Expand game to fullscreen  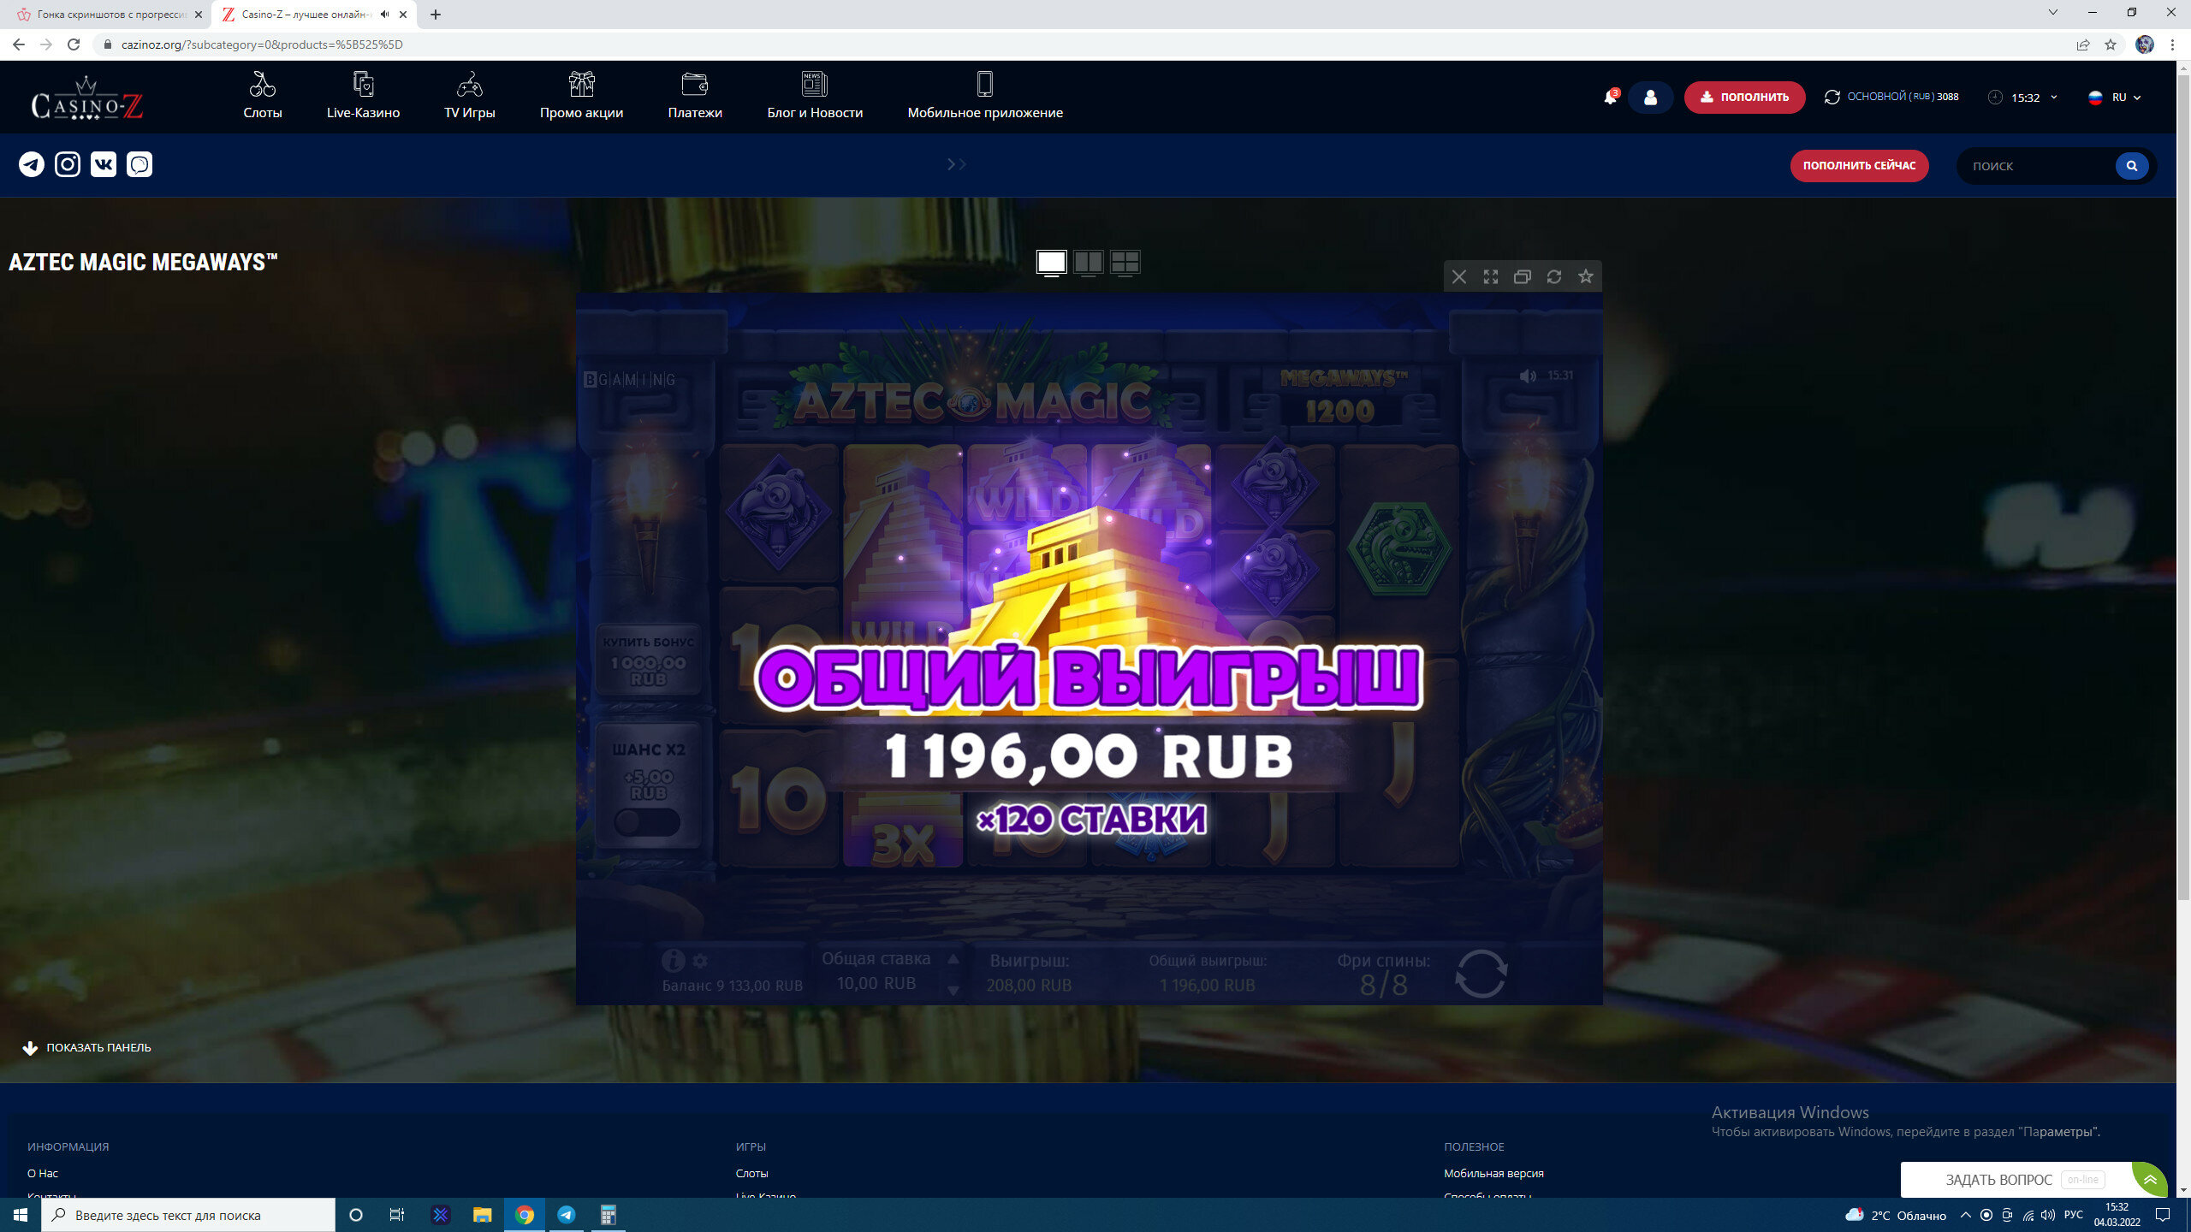(x=1491, y=276)
